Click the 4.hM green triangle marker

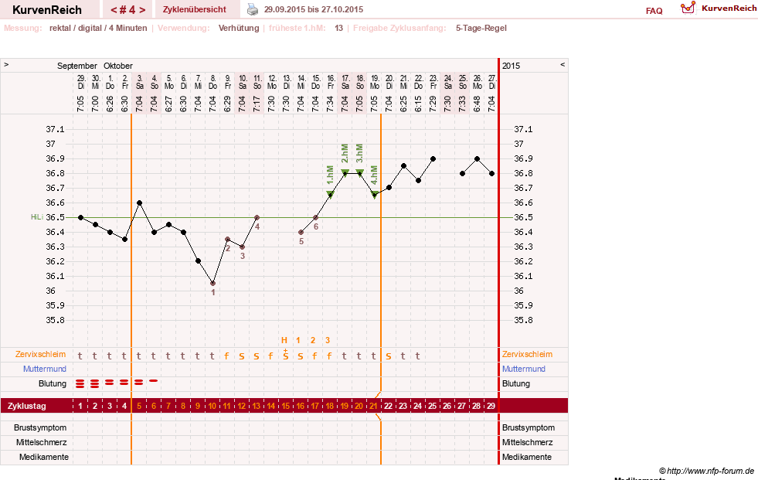pos(374,194)
